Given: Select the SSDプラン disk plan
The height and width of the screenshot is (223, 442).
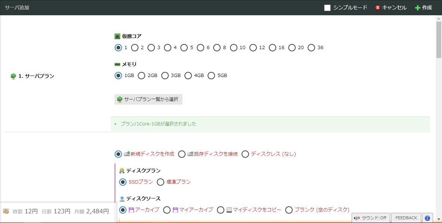Looking at the screenshot, I should (x=122, y=182).
